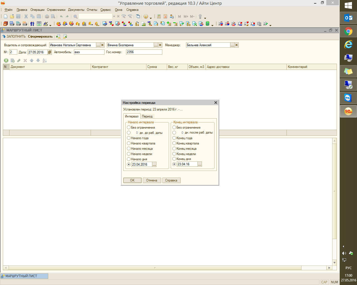Open the calendar icon in toolbar

(165, 16)
